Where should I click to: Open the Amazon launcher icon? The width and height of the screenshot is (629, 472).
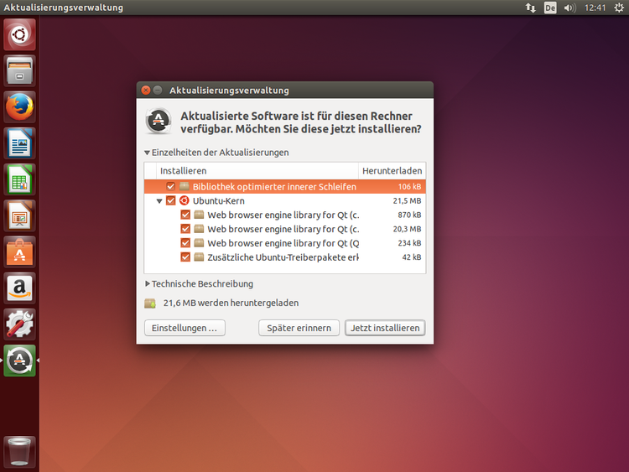click(x=20, y=288)
